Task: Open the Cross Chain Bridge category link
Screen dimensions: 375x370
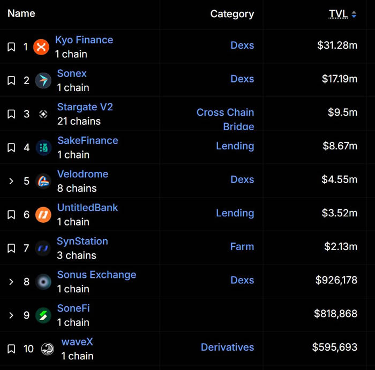Action: [225, 113]
